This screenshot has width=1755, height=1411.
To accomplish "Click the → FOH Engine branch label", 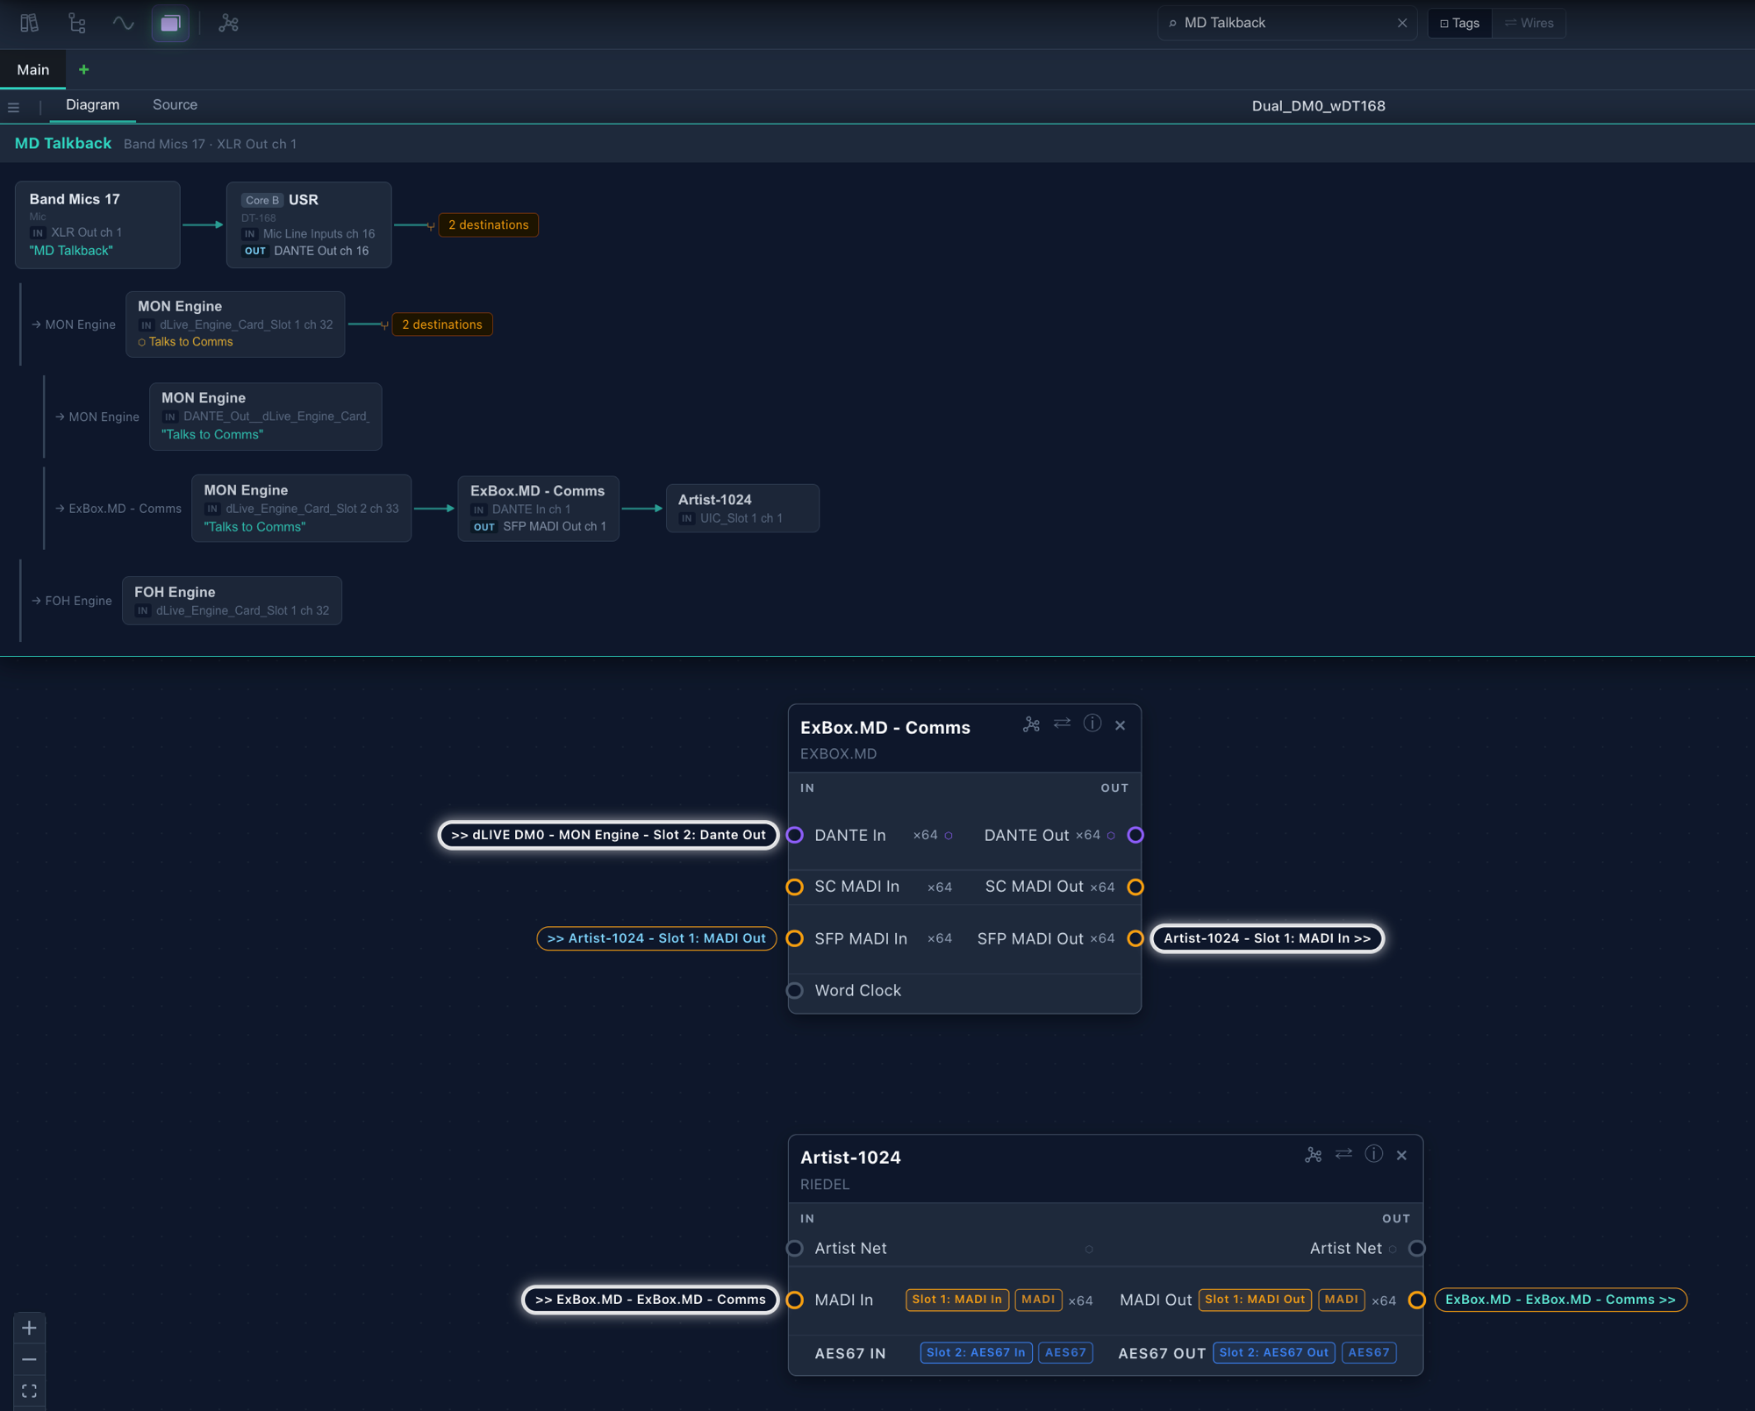I will click(x=72, y=601).
